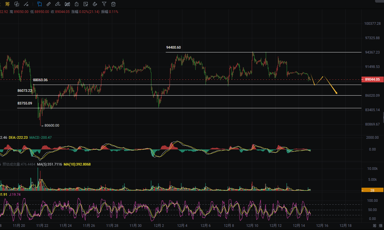Select the ruler measurement tool
This screenshot has height=230, width=384.
tap(48, 4)
